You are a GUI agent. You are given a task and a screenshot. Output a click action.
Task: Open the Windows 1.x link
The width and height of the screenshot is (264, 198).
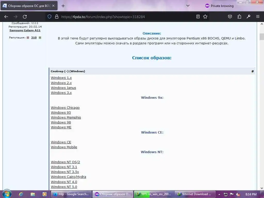pyautogui.click(x=61, y=78)
